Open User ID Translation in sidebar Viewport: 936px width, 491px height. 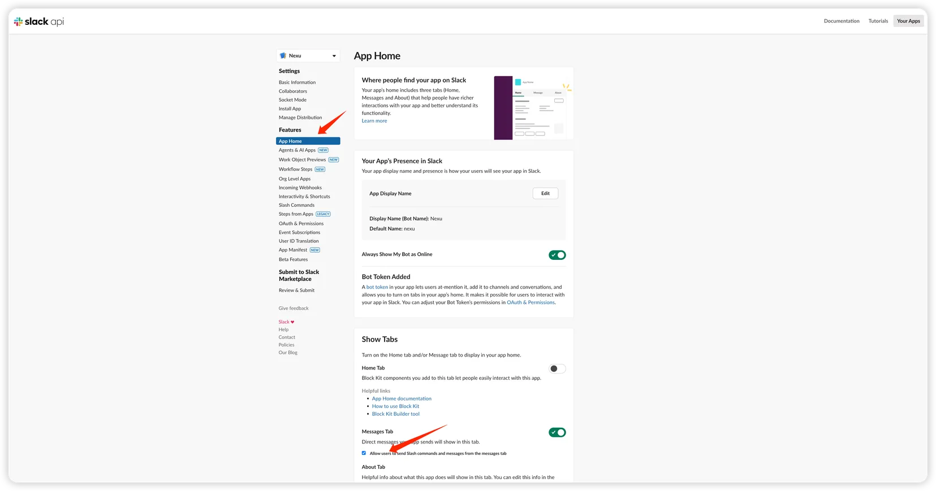(x=299, y=241)
